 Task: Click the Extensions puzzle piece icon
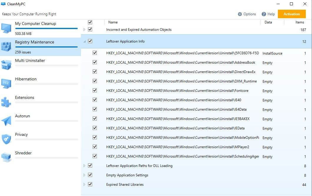tap(6, 102)
